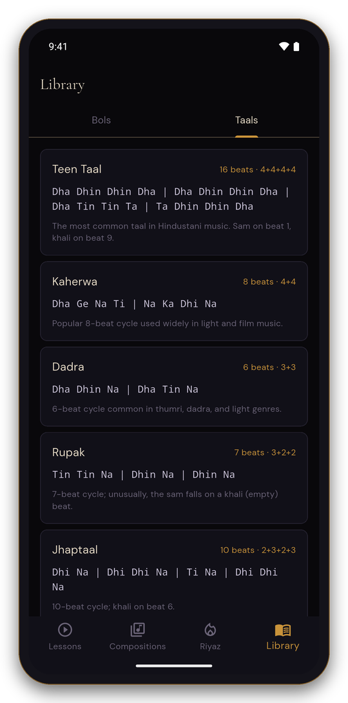Open the Rupak taal entry

[x=174, y=478]
